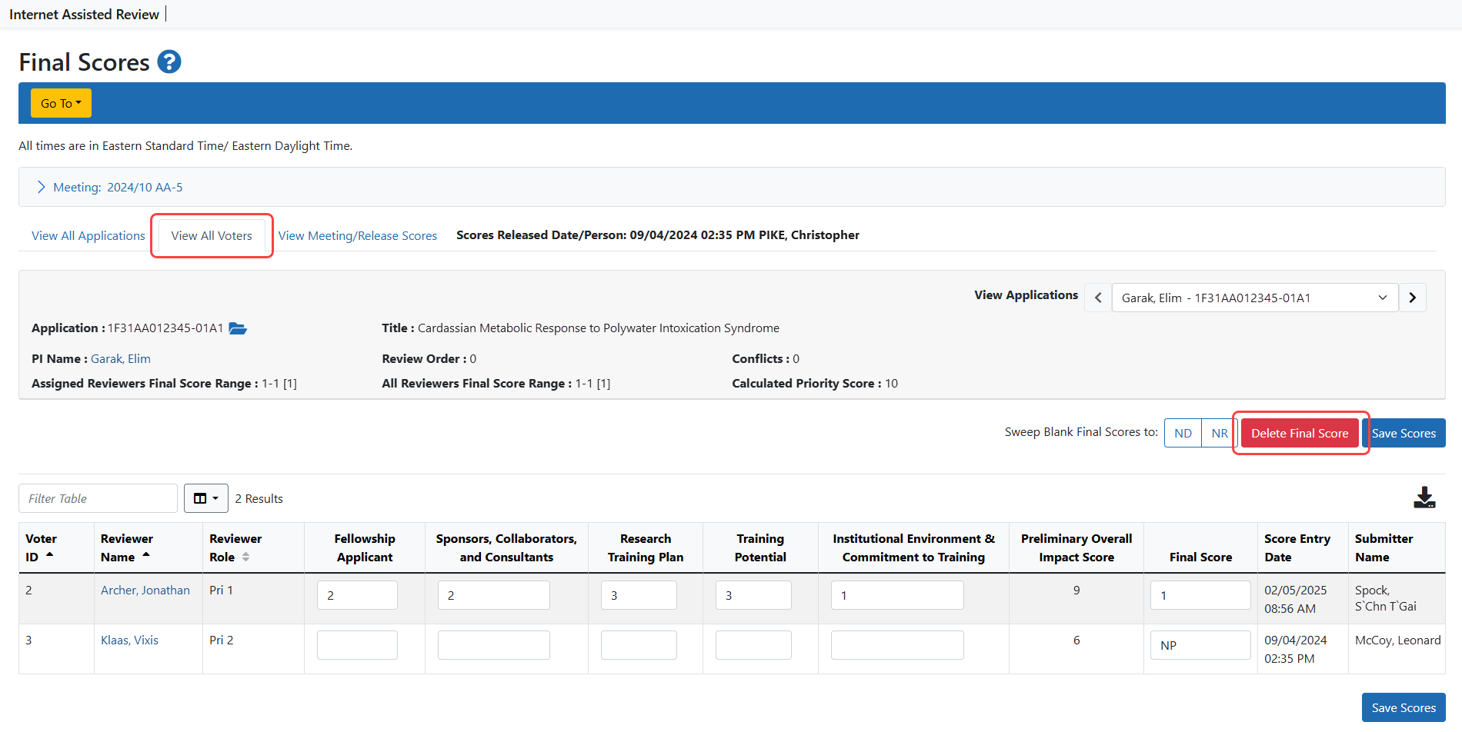Image resolution: width=1462 pixels, height=732 pixels.
Task: Sort by Voter ID column arrow
Action: 50,554
